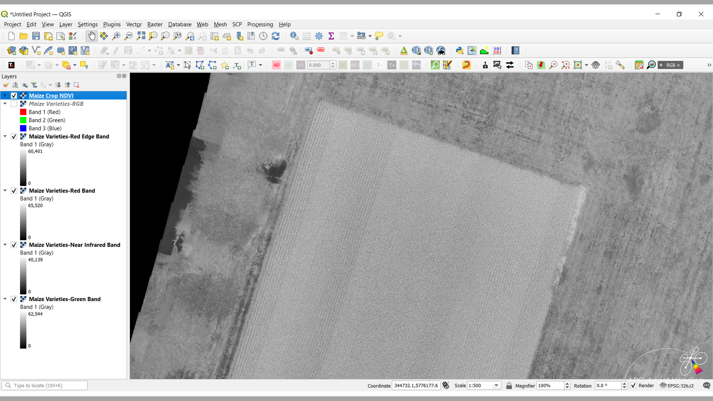Click the Refresh map icon
Viewport: 713px width, 401px height.
click(276, 36)
